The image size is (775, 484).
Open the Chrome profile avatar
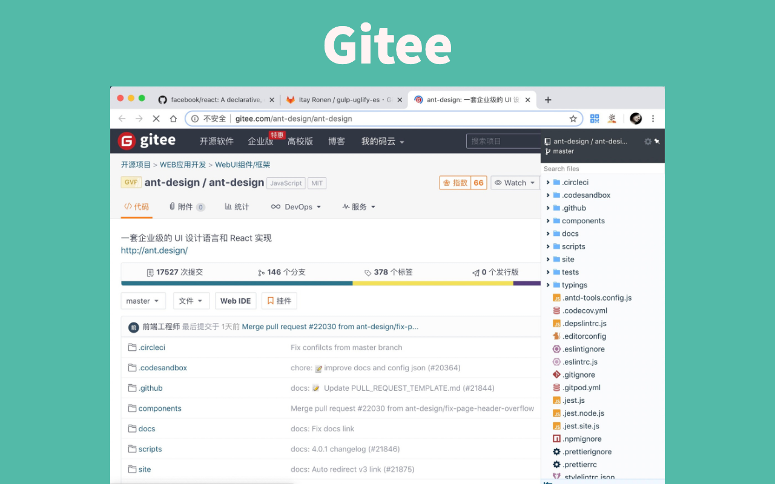tap(636, 119)
